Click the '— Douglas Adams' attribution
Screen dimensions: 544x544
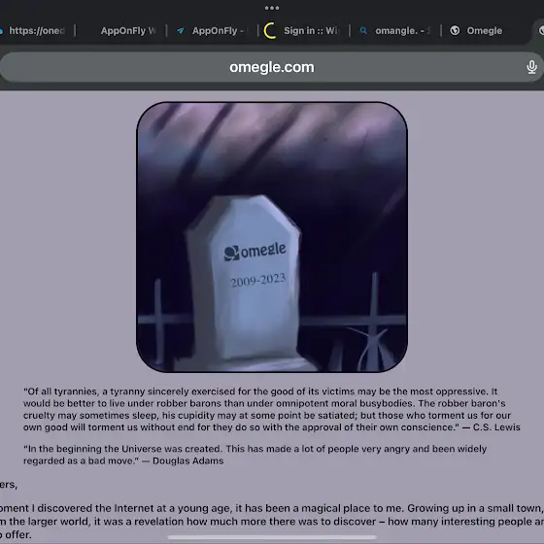(x=183, y=460)
